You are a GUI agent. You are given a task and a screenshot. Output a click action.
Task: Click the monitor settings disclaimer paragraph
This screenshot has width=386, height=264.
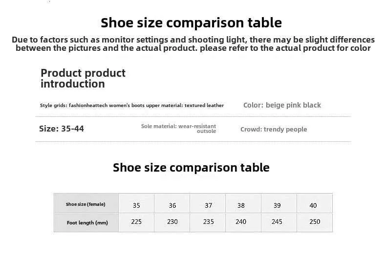193,44
